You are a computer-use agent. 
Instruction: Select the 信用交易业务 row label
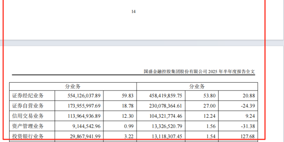tap(28, 116)
